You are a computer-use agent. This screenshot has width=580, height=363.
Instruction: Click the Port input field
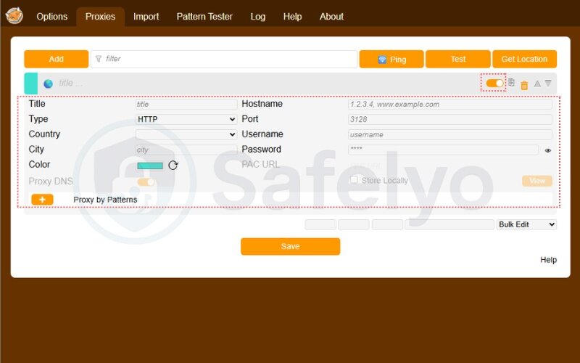pos(449,119)
